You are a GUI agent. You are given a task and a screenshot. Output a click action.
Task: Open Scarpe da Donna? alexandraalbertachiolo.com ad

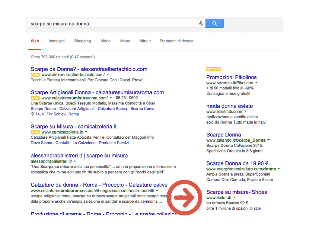click(x=89, y=69)
